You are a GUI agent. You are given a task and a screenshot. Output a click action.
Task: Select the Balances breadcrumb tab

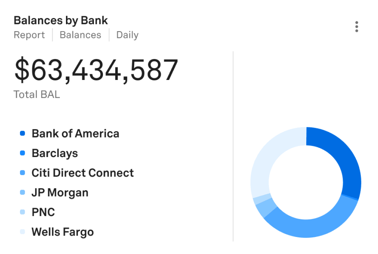click(80, 35)
